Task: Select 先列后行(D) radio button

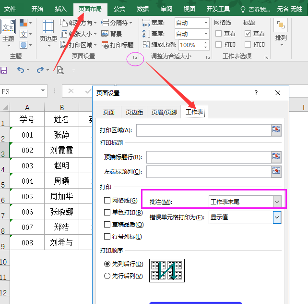Action: pyautogui.click(x=107, y=264)
